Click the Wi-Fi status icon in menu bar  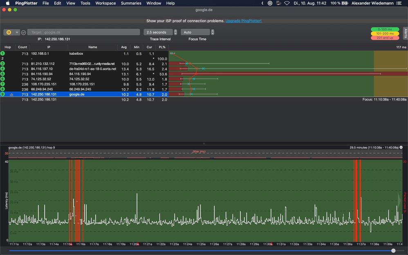pos(287,3)
